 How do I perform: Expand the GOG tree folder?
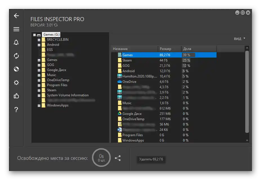tap(39, 65)
